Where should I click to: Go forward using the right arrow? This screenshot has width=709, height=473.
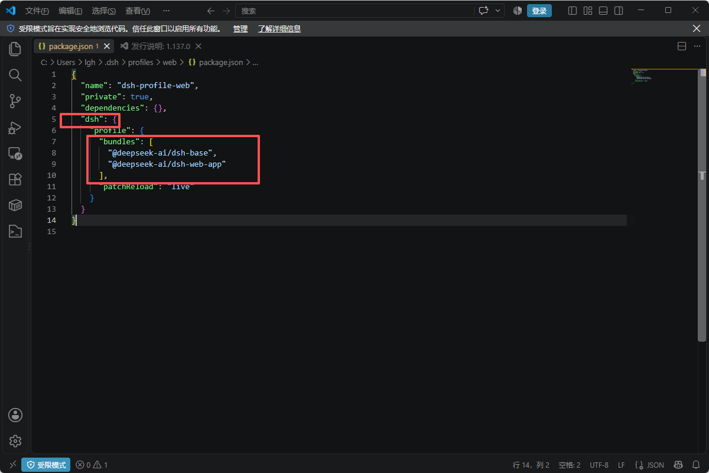tap(226, 11)
